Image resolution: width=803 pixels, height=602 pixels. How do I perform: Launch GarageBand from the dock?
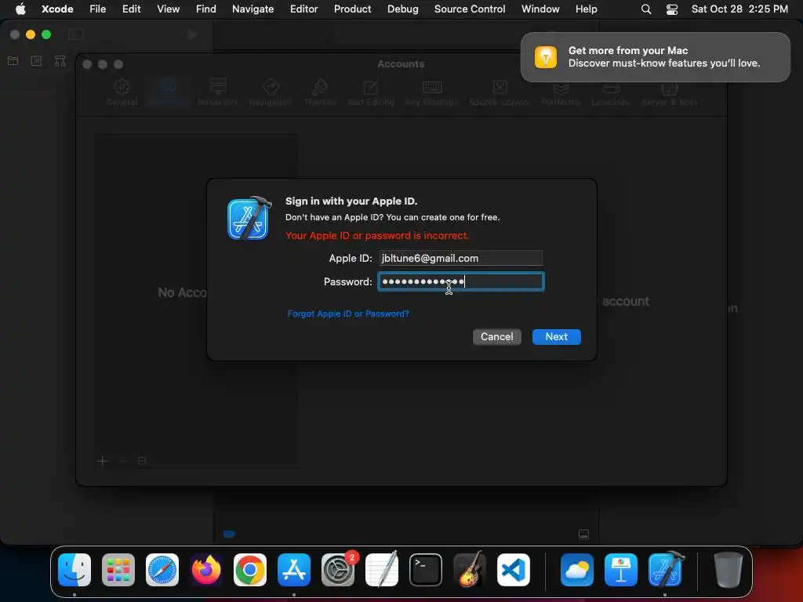(x=470, y=569)
